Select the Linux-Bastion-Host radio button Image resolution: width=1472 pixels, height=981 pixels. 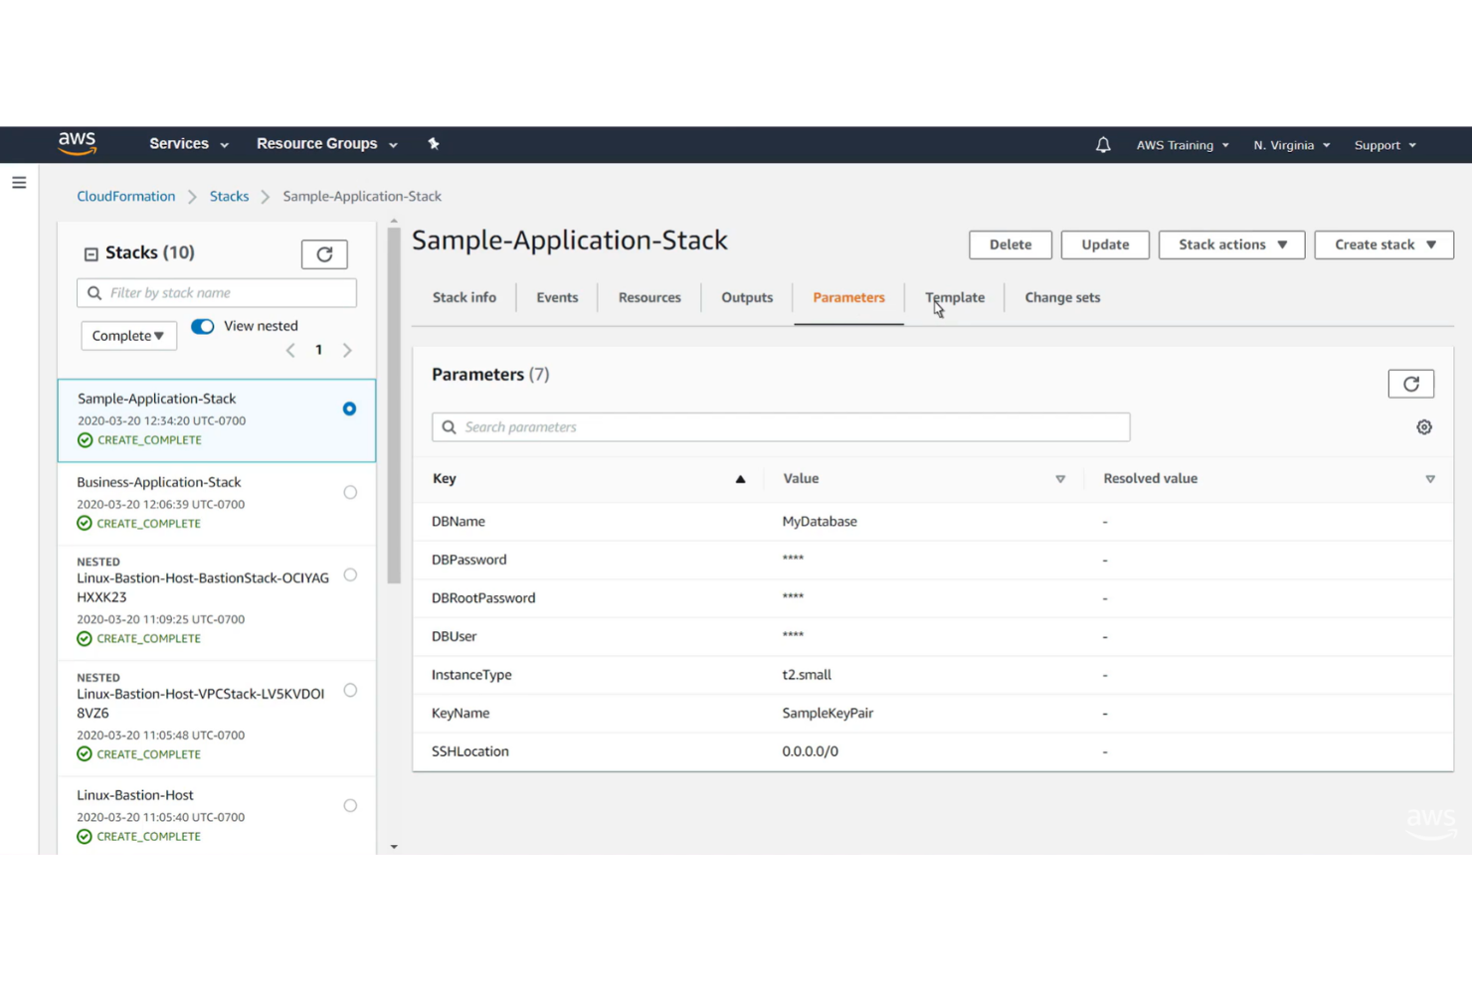click(350, 805)
